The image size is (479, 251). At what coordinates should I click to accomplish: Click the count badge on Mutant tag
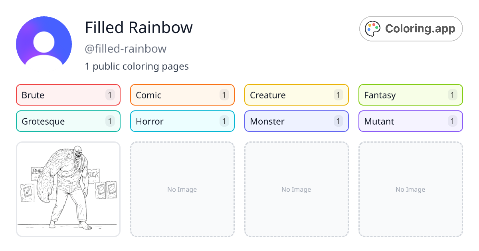[x=452, y=121]
